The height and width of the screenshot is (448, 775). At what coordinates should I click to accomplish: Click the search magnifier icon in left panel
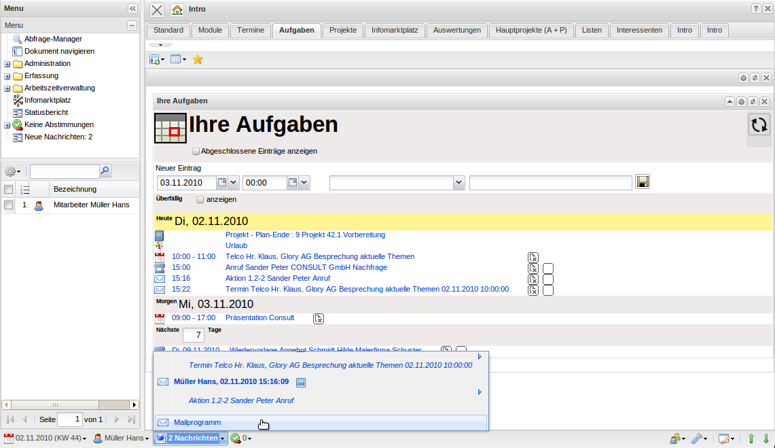[x=105, y=171]
